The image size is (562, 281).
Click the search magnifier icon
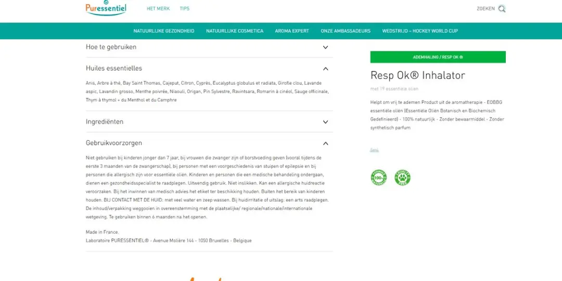click(x=502, y=9)
